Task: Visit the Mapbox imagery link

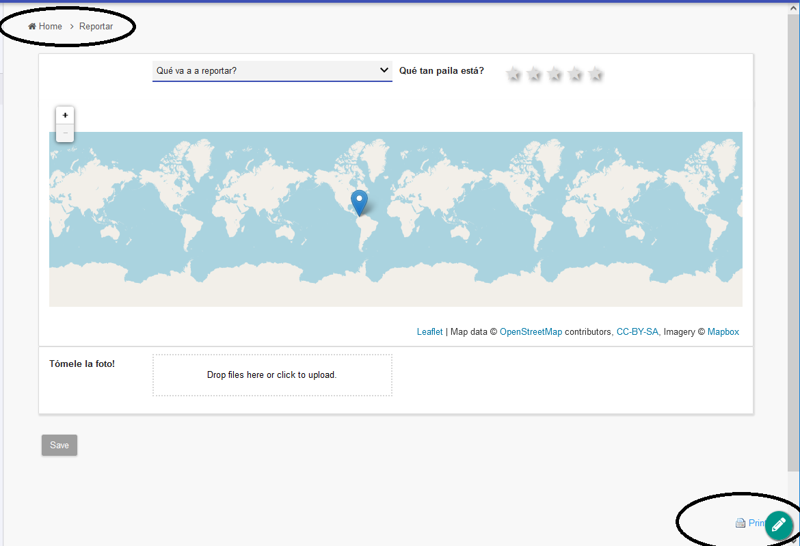Action: click(x=723, y=332)
